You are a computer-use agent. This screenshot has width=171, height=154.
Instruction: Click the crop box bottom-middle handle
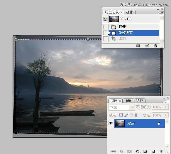(x=88, y=133)
